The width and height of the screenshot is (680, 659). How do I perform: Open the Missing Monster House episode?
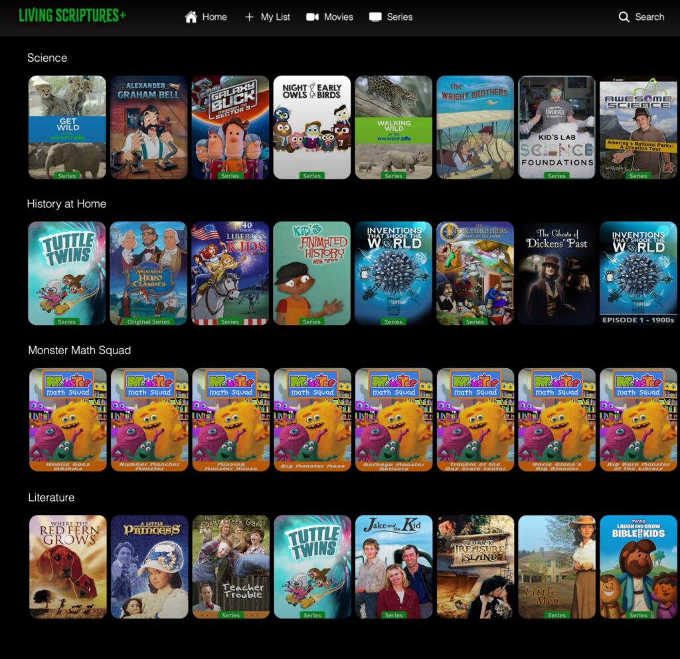230,420
